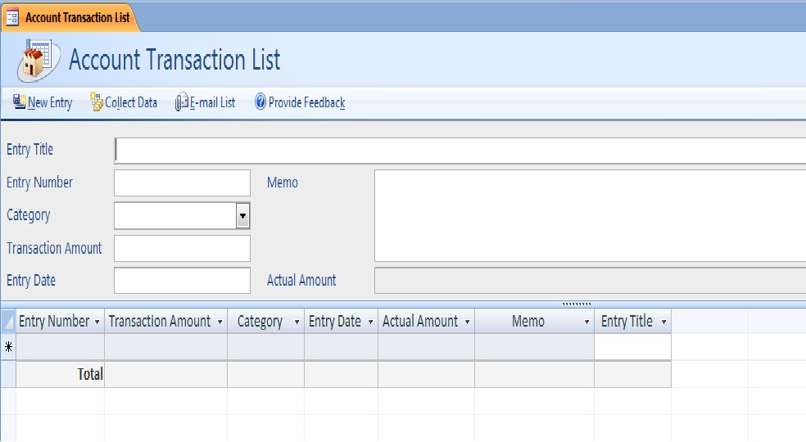This screenshot has width=806, height=442.
Task: Click inside the Memo text area
Action: (x=590, y=216)
